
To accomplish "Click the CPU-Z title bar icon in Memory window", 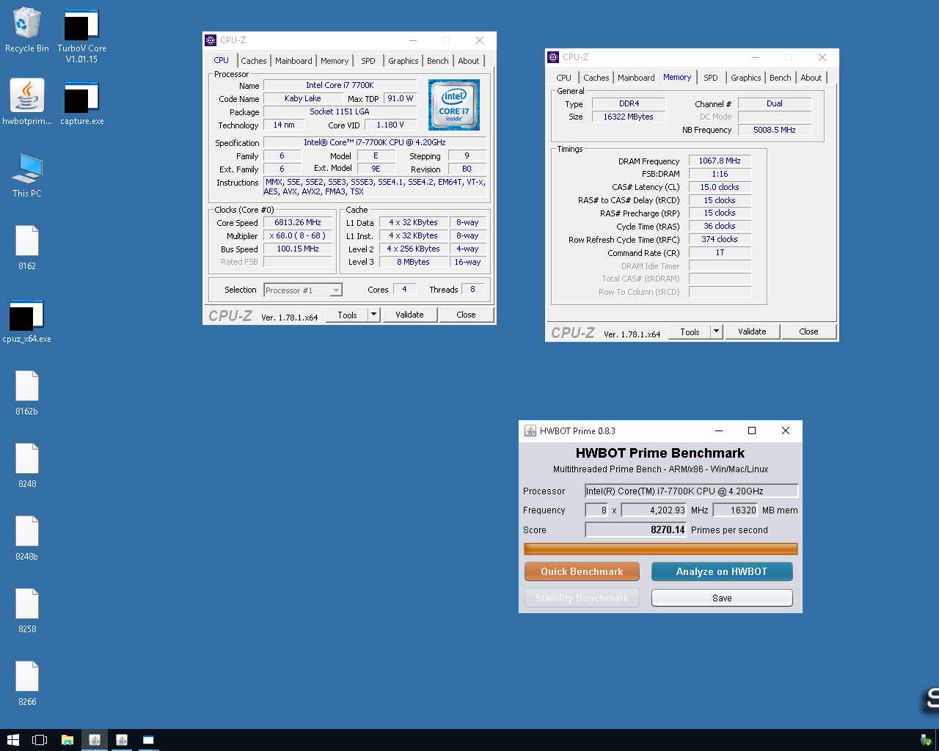I will click(x=553, y=57).
